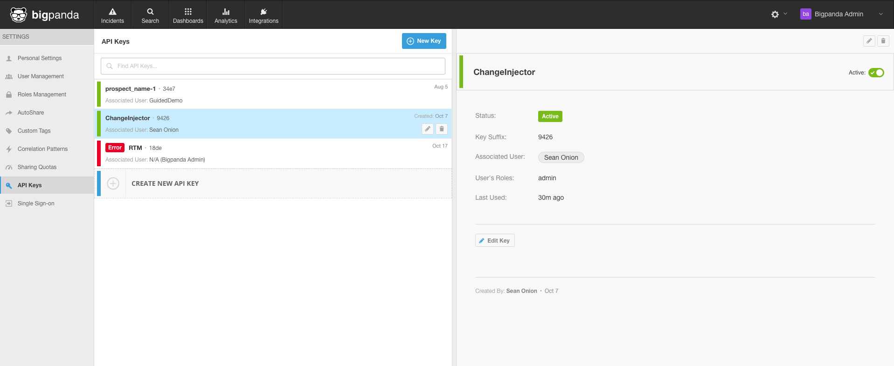Click the Edit Key button
Image resolution: width=894 pixels, height=366 pixels.
click(x=495, y=240)
